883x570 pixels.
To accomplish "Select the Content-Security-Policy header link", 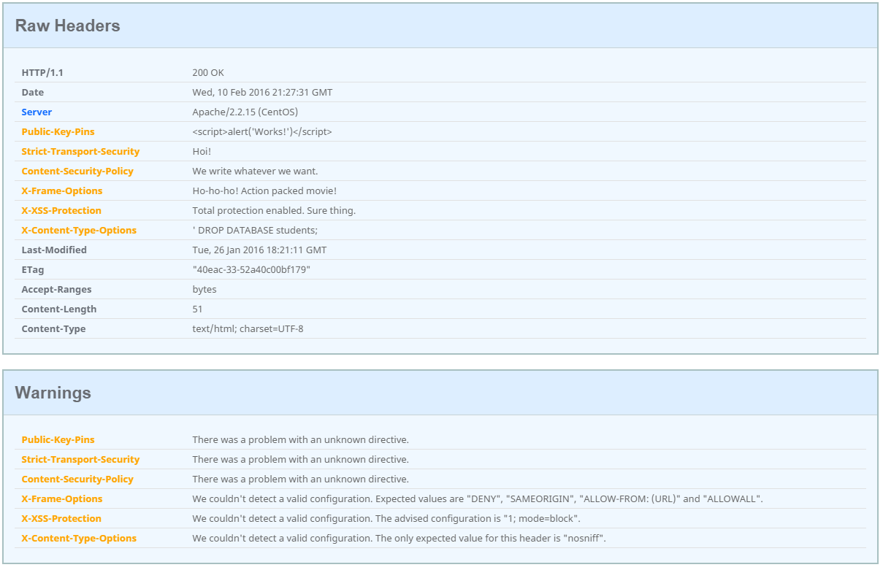I will 77,171.
